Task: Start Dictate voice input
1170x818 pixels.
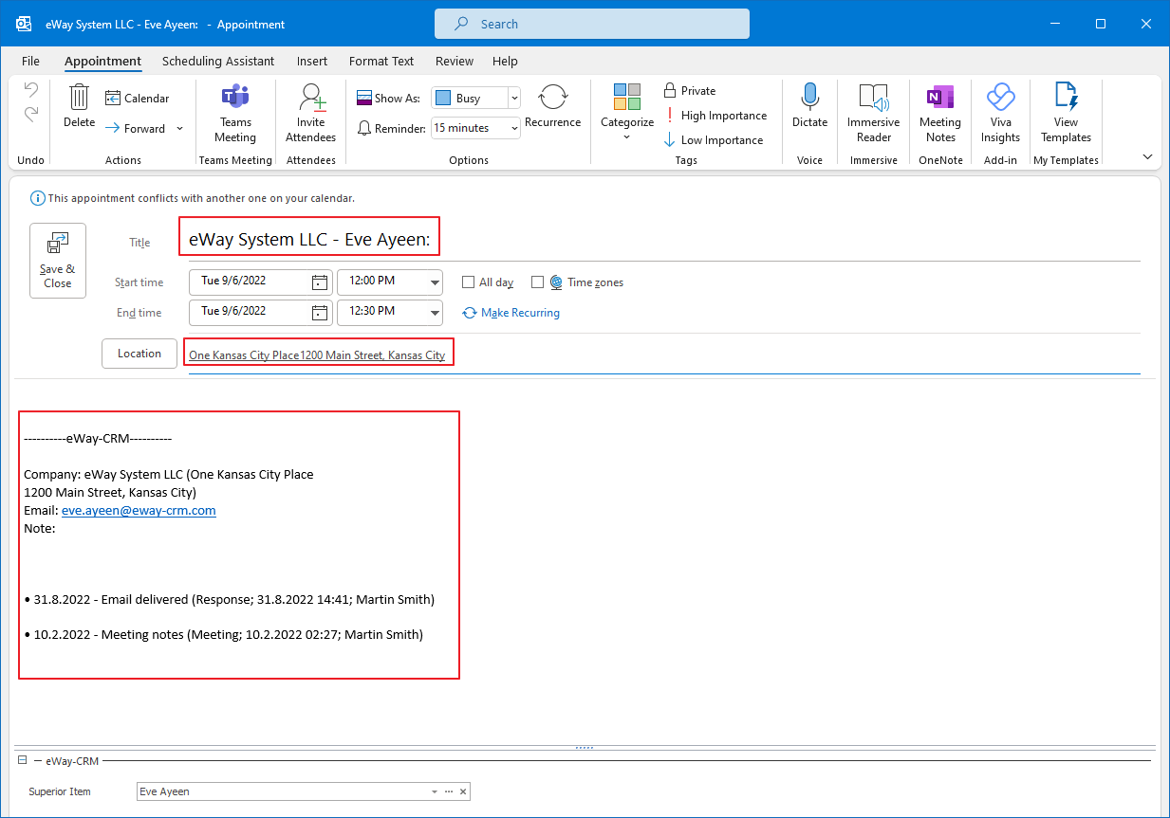Action: [x=809, y=105]
